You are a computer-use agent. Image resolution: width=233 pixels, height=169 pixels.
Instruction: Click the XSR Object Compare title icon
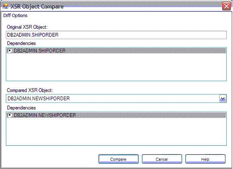[5, 6]
